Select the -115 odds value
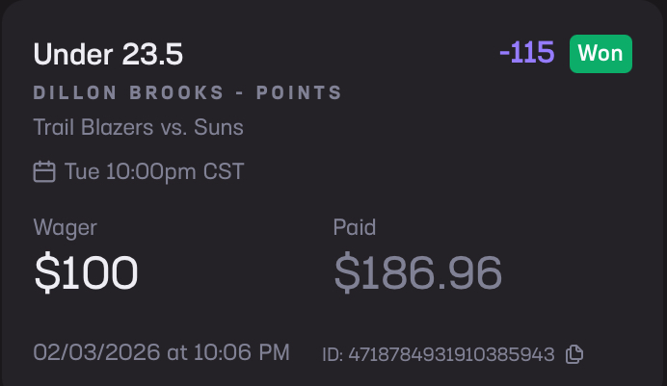This screenshot has height=386, width=667. pos(526,54)
